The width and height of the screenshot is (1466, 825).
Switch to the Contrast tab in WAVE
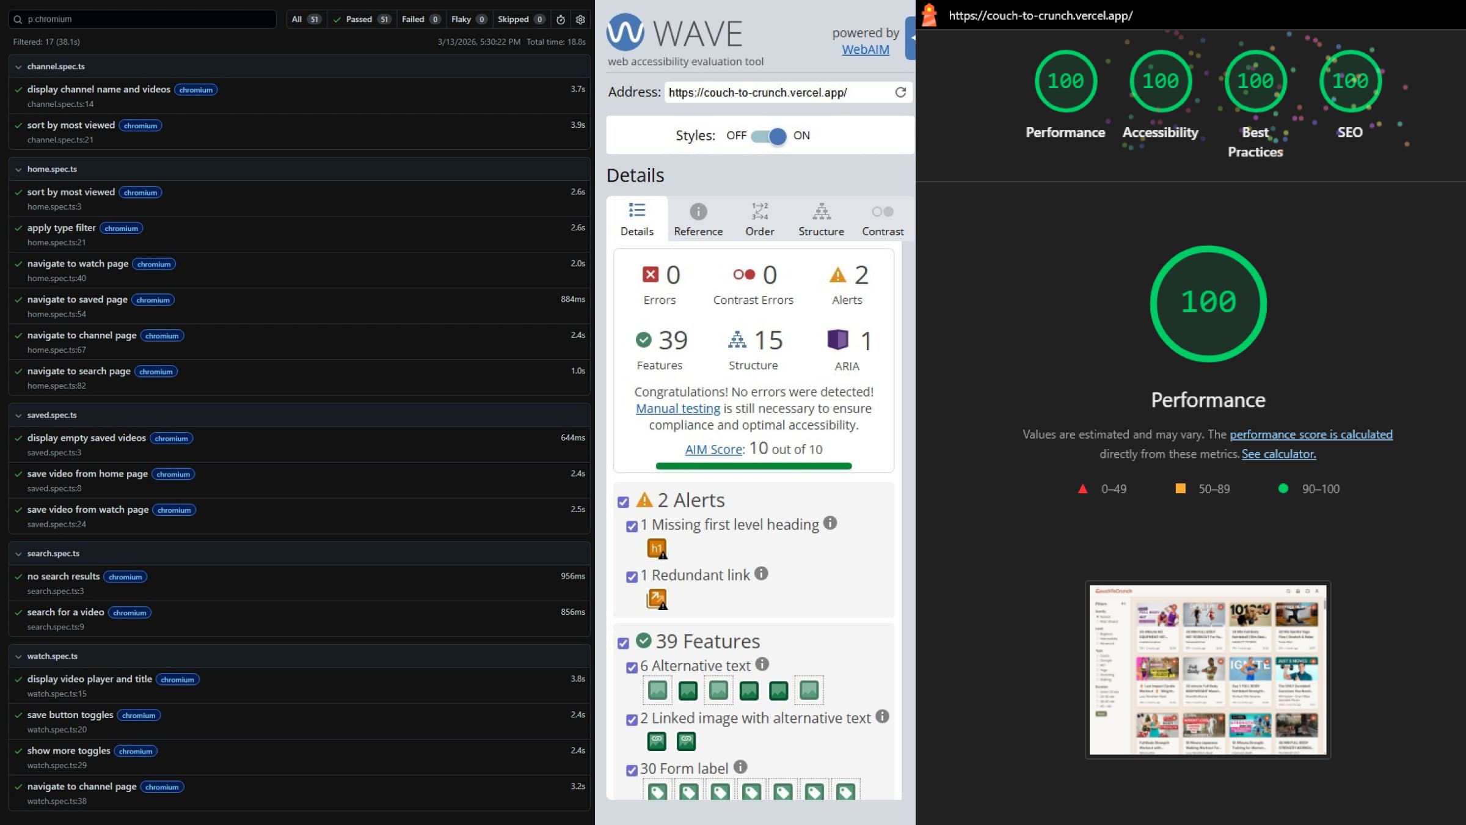coord(882,219)
